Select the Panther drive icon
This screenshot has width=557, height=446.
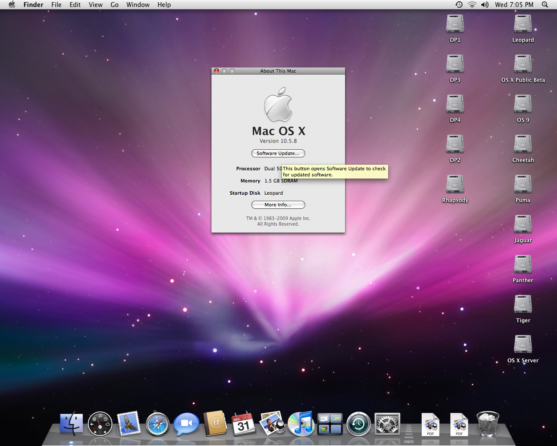[523, 265]
